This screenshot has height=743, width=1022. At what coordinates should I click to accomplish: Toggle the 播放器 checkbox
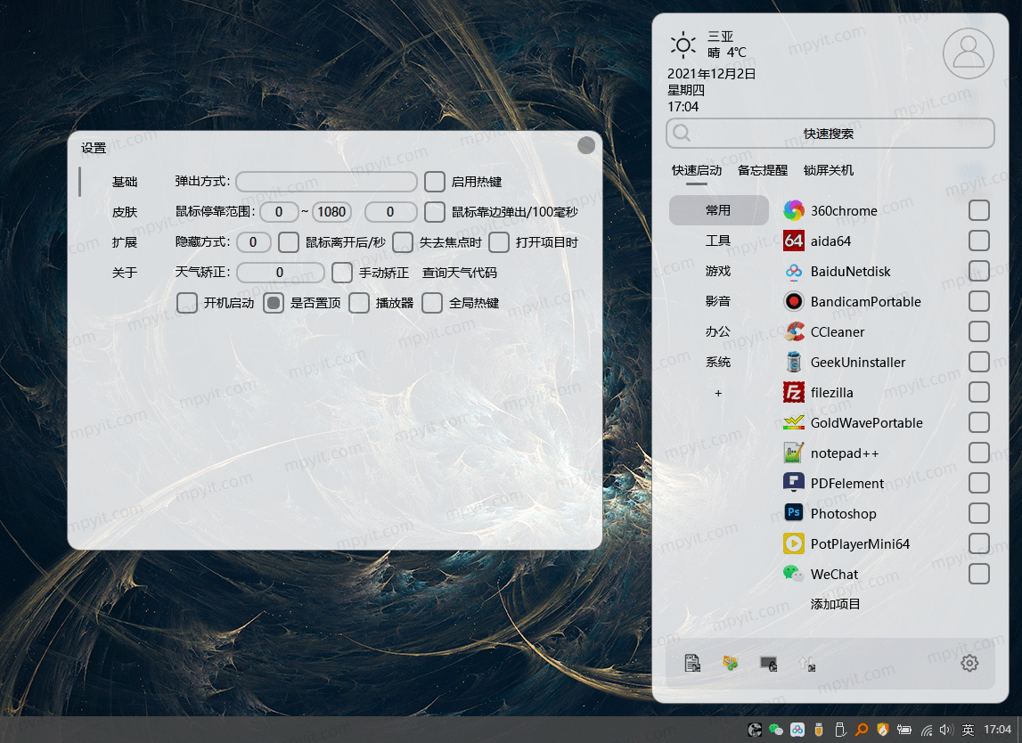point(359,303)
